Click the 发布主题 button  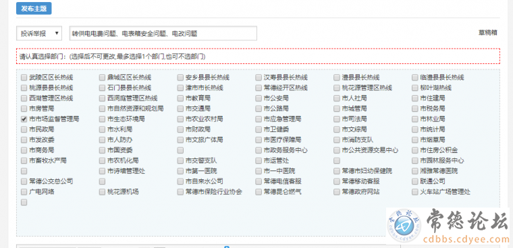coord(34,9)
